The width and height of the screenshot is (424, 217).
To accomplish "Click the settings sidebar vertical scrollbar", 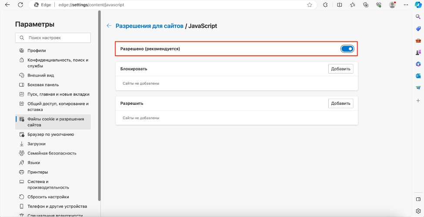I will [x=99, y=105].
